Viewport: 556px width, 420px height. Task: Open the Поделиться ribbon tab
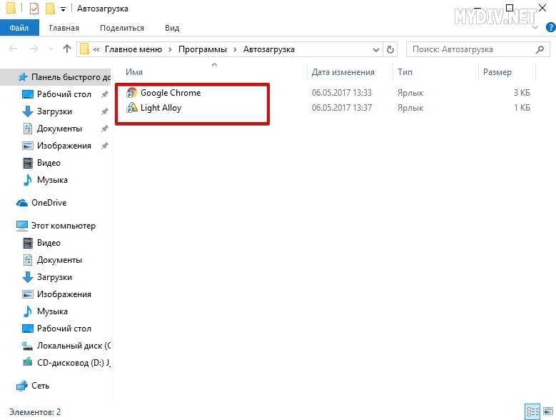121,28
